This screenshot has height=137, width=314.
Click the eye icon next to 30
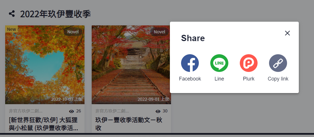[x=158, y=111]
